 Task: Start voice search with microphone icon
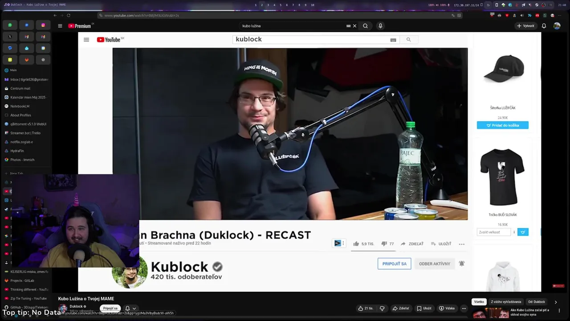pyautogui.click(x=380, y=26)
